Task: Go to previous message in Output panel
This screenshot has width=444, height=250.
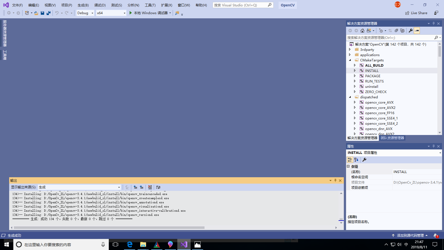Action: click(135, 187)
